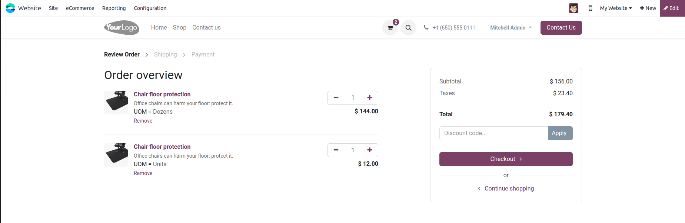Open the eCommerce menu

(x=80, y=8)
